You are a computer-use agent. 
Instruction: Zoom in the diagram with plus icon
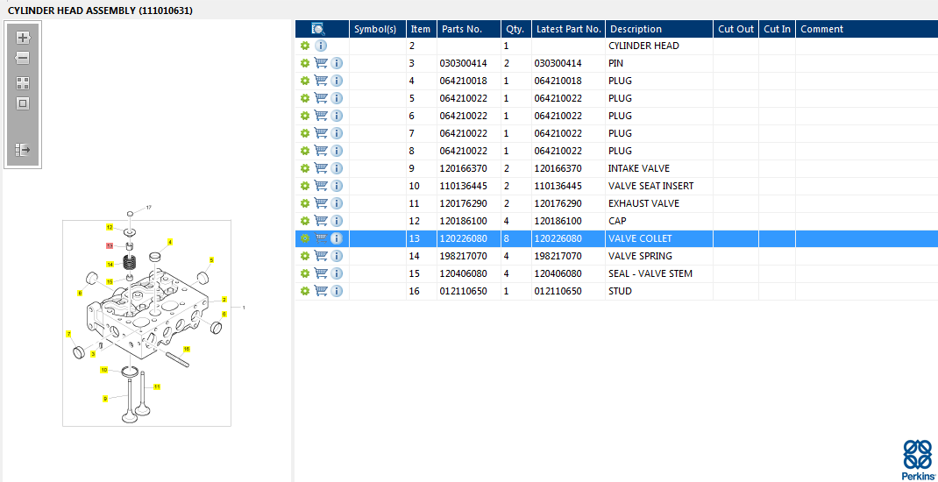click(23, 38)
